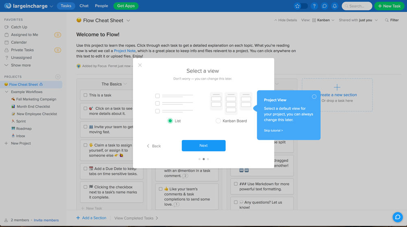Select the Kanban Board radio button

tap(218, 121)
